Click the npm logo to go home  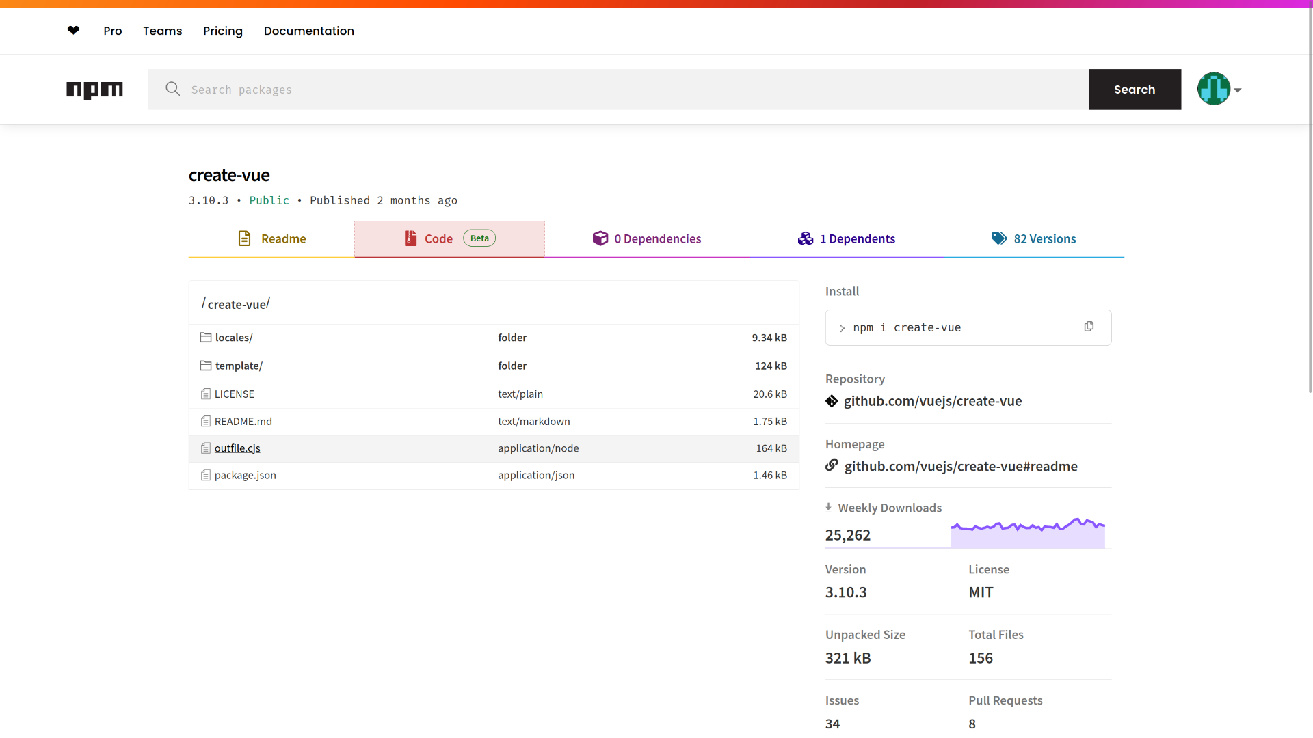94,89
